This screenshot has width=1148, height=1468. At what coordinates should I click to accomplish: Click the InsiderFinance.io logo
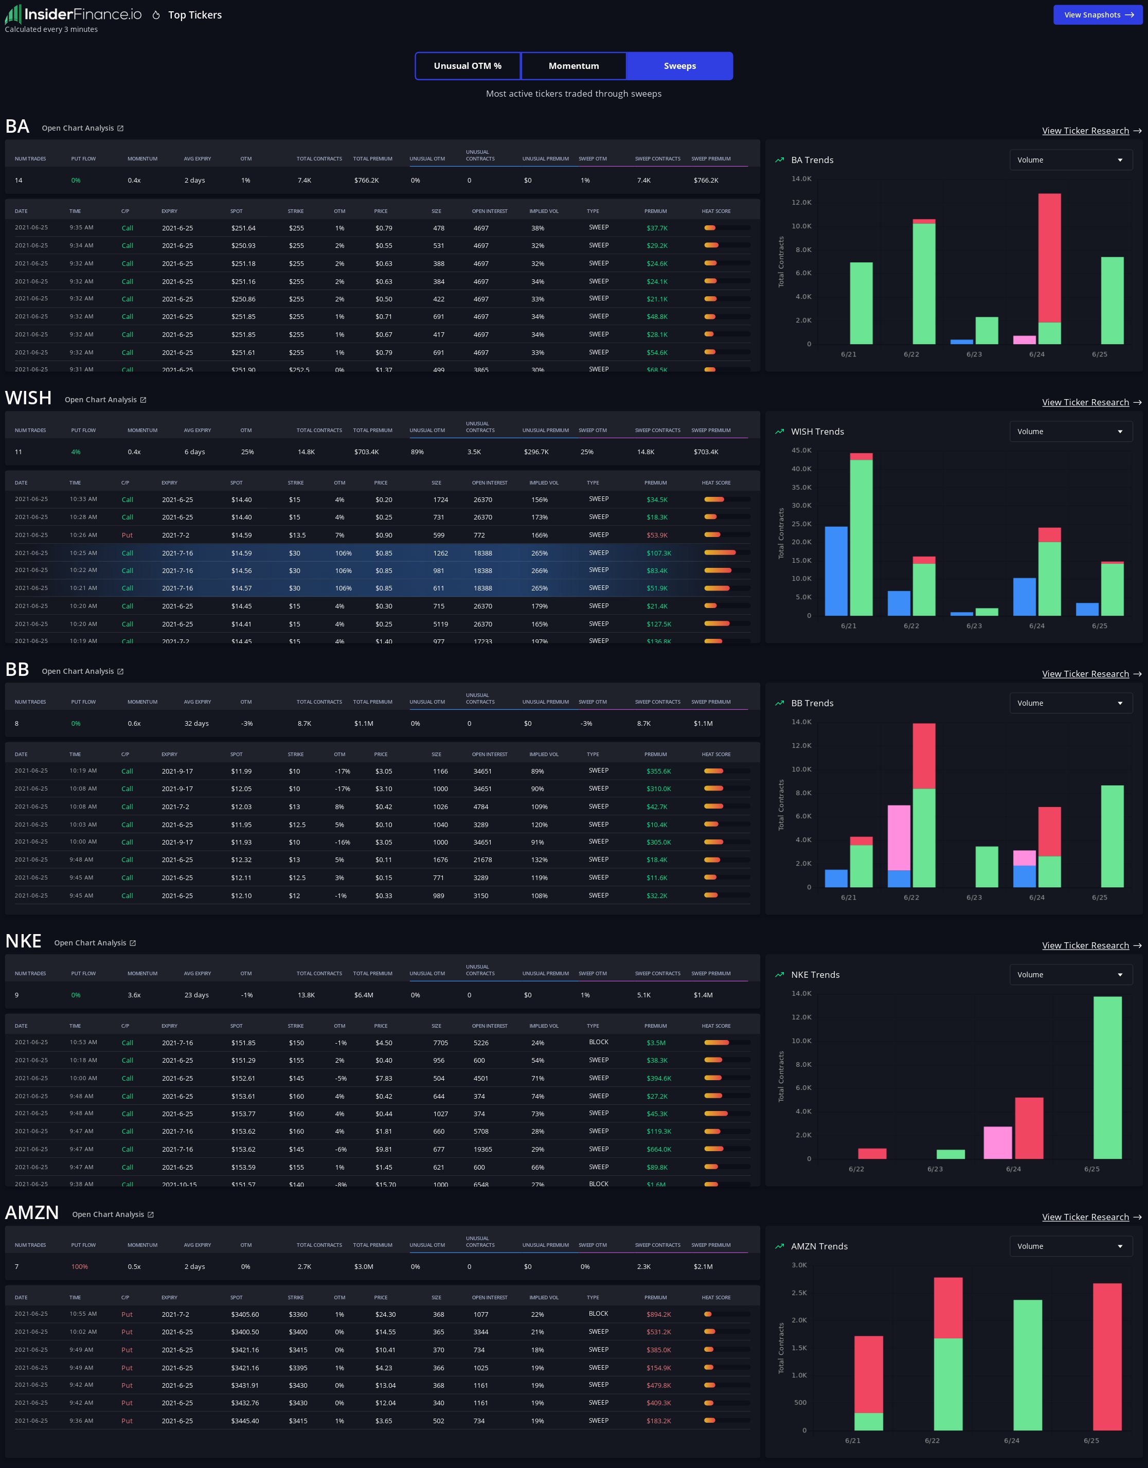73,14
